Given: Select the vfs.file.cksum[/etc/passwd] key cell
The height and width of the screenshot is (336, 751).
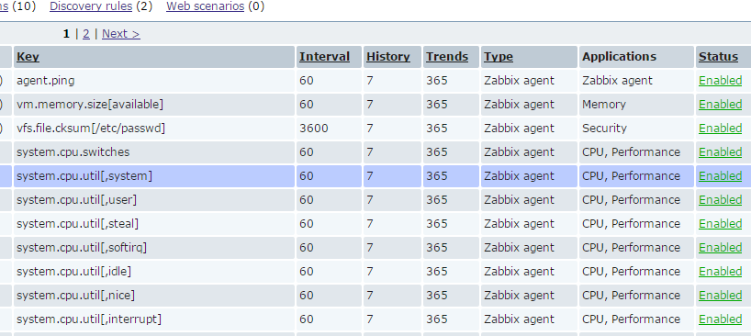Looking at the screenshot, I should click(x=154, y=129).
